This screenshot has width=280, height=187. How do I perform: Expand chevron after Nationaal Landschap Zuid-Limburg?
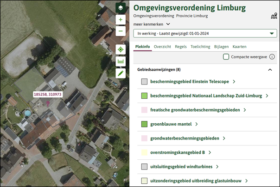267,96
